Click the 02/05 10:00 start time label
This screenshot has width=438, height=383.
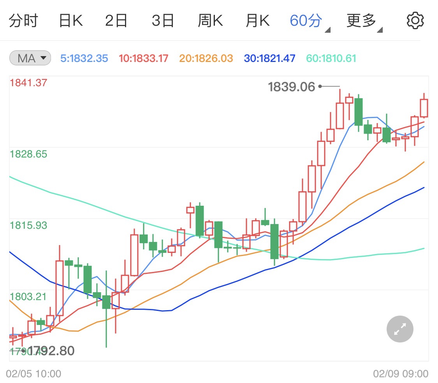pos(33,374)
